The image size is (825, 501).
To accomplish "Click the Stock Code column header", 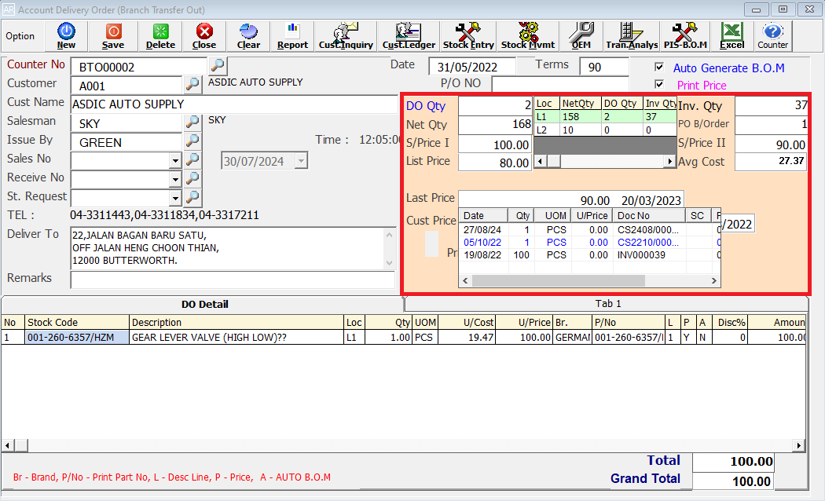I will pos(77,322).
